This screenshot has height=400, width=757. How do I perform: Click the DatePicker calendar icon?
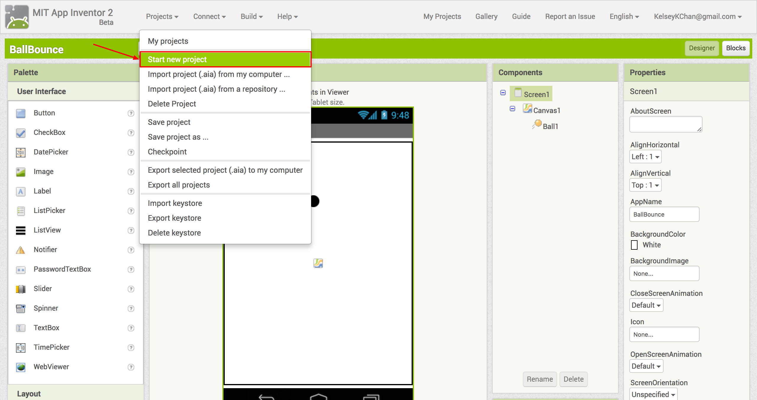(x=21, y=152)
